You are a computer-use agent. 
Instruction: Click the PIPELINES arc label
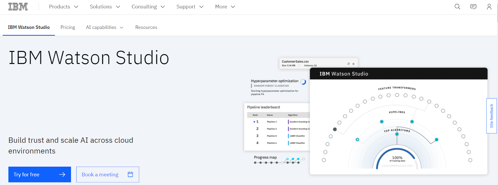coord(397,112)
